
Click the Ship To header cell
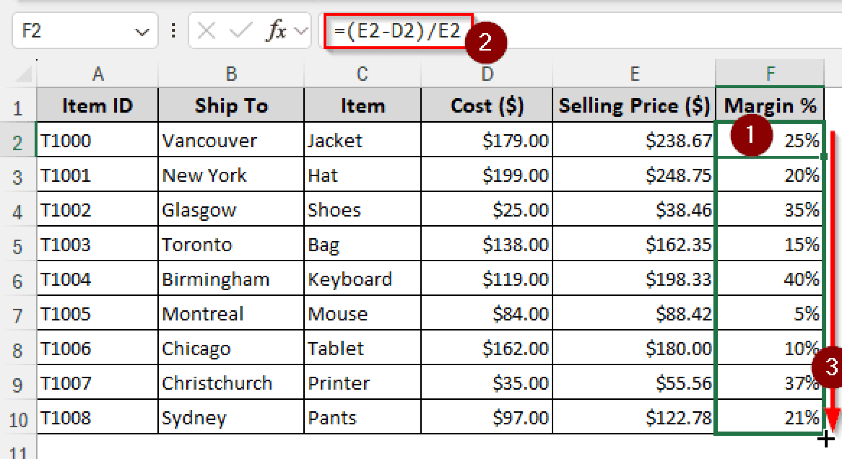231,105
